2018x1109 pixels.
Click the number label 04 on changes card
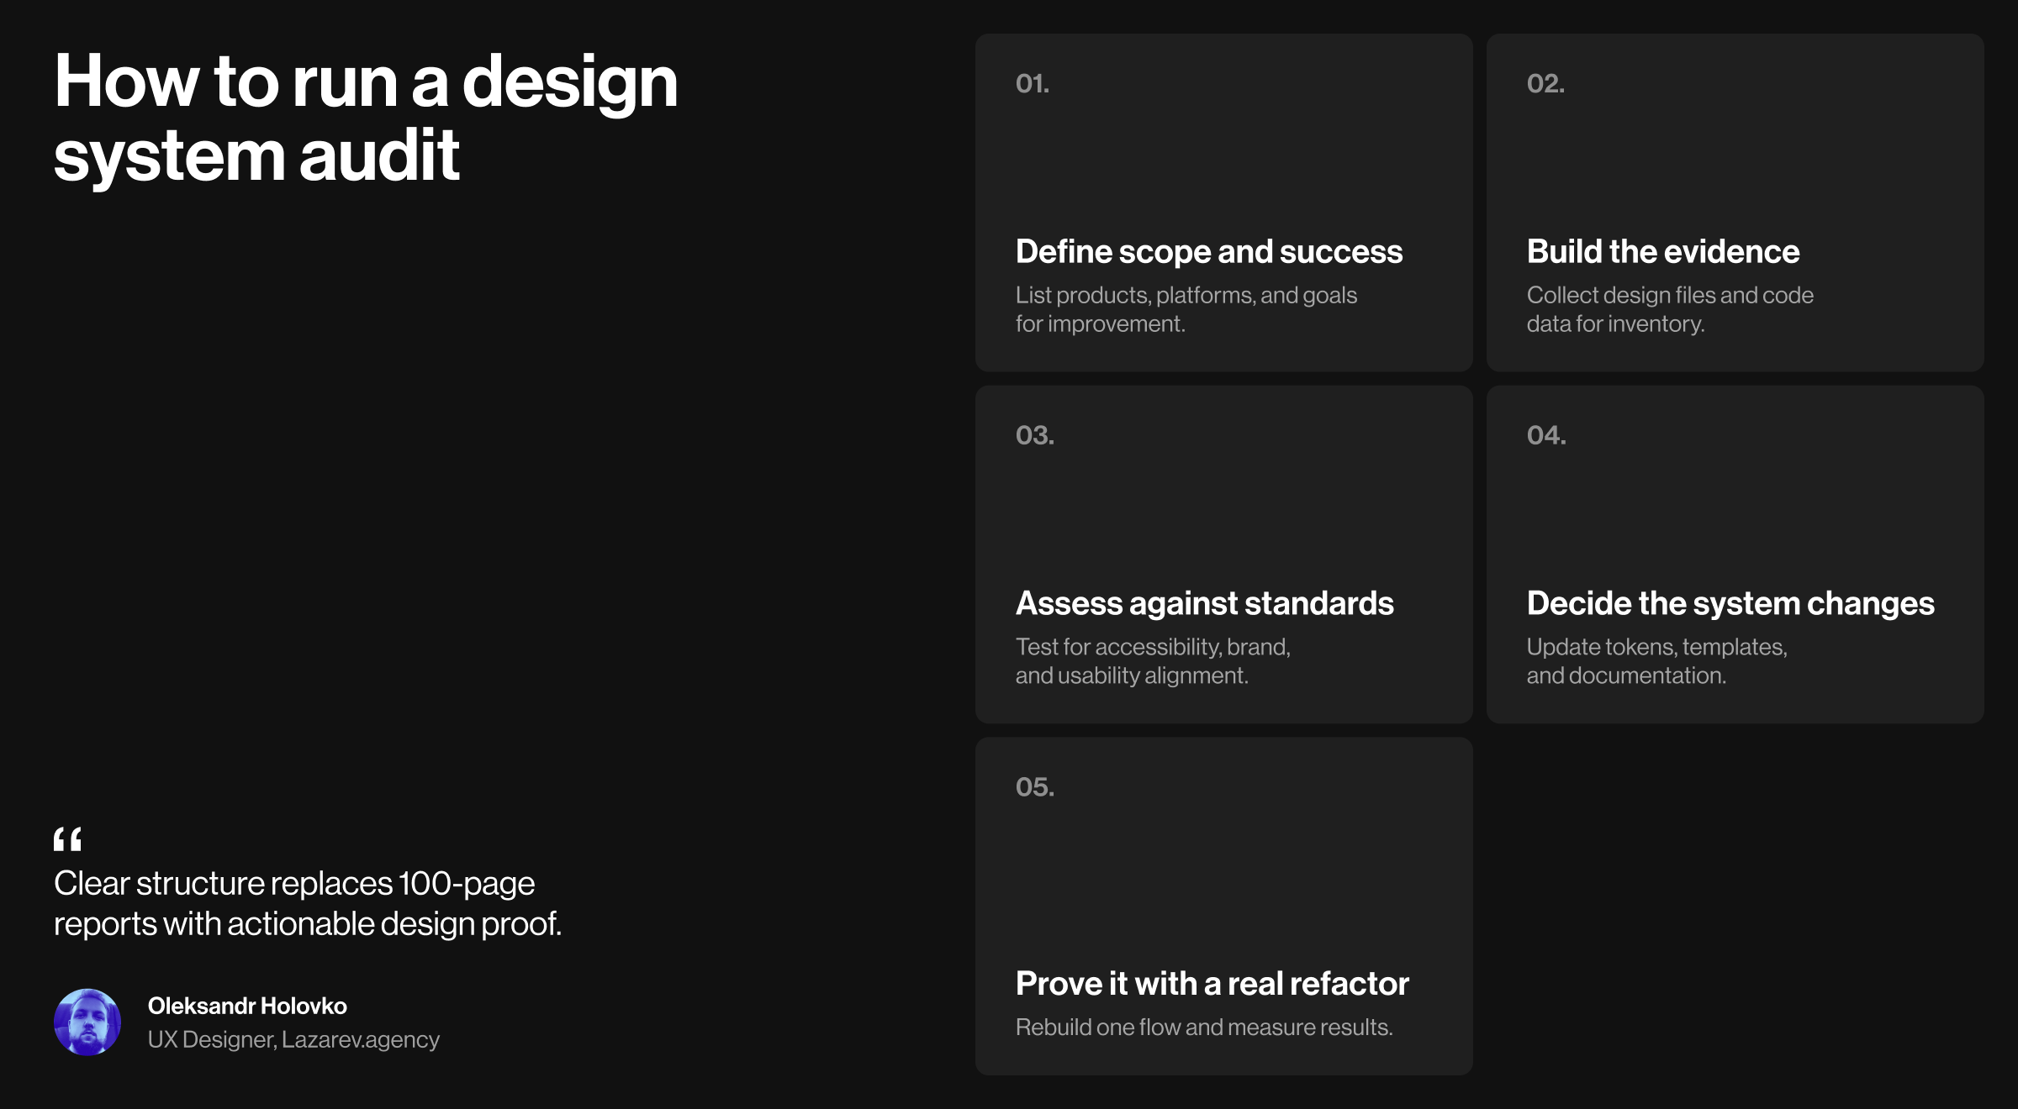[x=1543, y=435]
